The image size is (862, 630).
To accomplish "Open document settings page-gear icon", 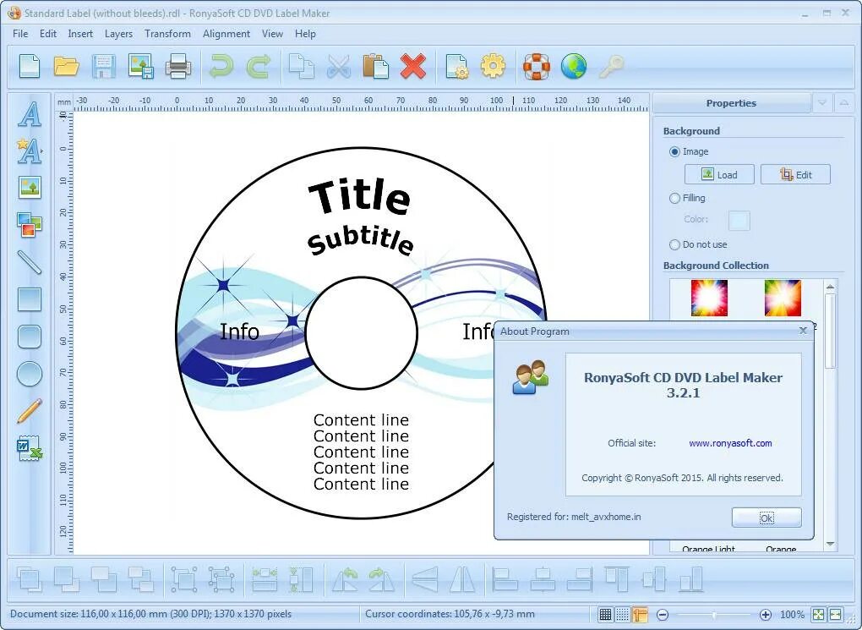I will tap(456, 67).
